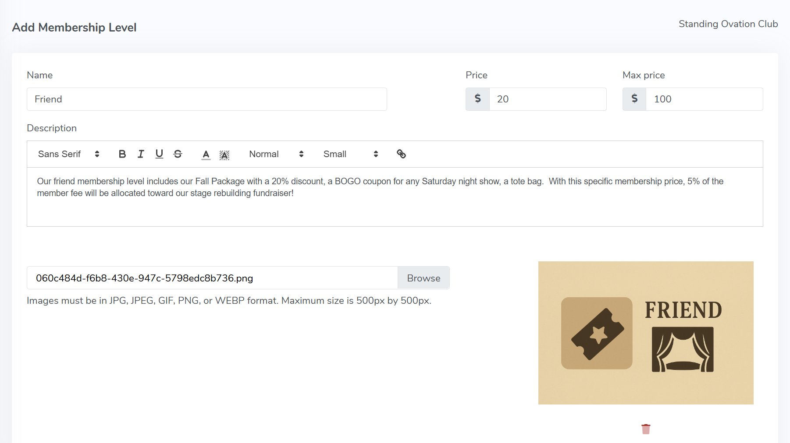Click the dollar sign beside Max price field
This screenshot has width=790, height=443.
click(634, 99)
